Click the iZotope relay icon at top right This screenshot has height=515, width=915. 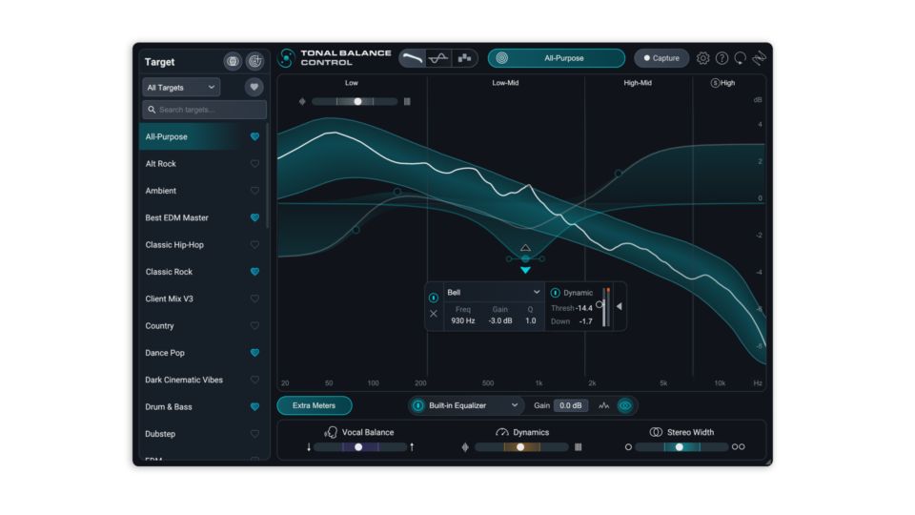click(759, 58)
